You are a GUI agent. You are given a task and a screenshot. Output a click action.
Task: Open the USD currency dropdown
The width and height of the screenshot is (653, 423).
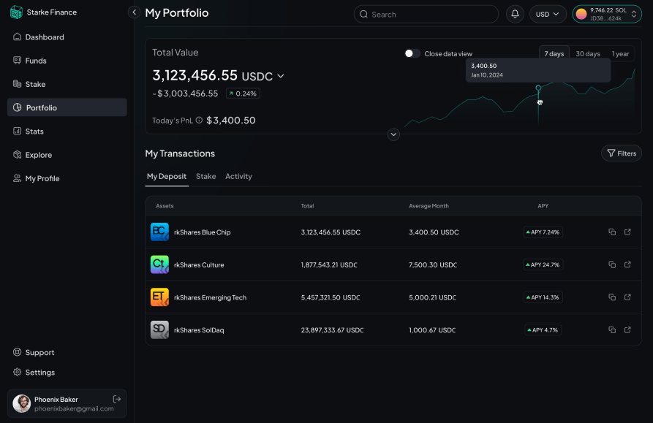pos(548,14)
